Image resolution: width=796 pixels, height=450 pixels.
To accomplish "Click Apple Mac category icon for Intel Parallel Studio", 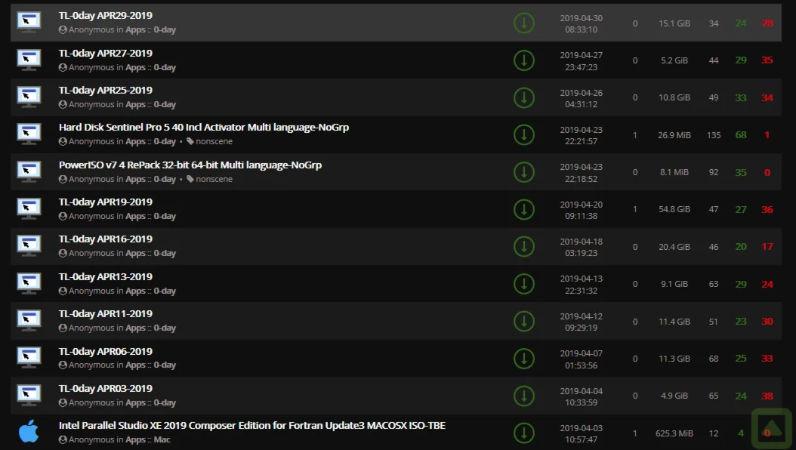I will (29, 431).
